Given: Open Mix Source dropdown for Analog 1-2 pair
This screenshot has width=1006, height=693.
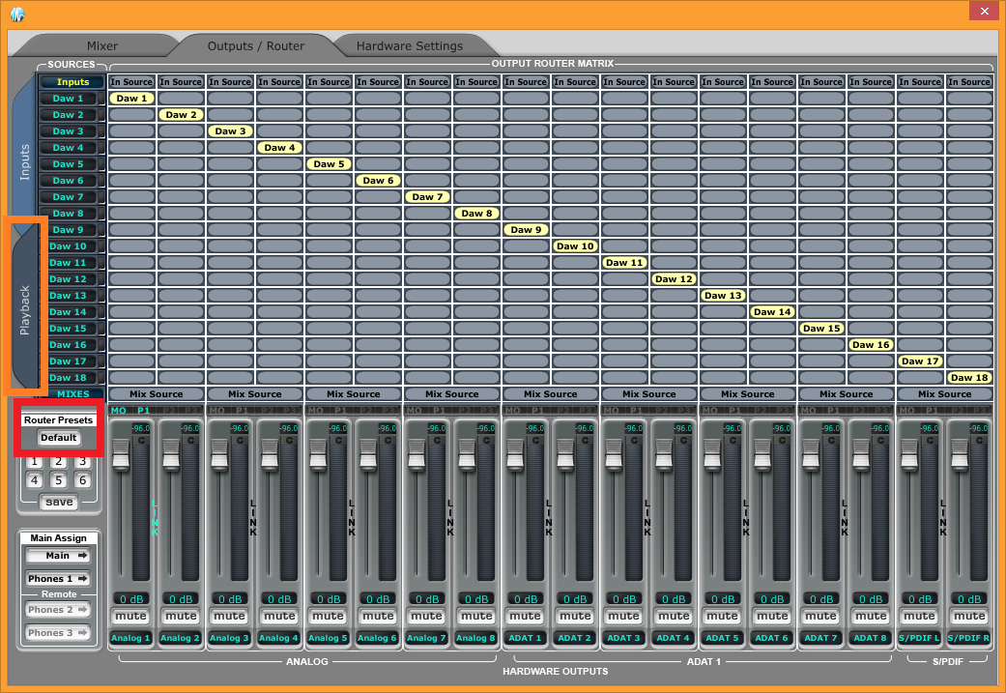Looking at the screenshot, I should [157, 394].
